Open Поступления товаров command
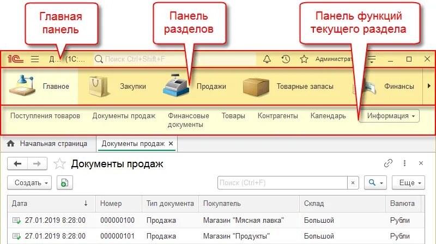 pos(45,115)
